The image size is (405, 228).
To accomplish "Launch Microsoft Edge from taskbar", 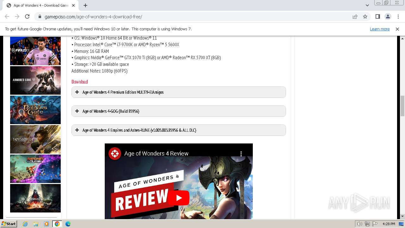I will [68, 224].
